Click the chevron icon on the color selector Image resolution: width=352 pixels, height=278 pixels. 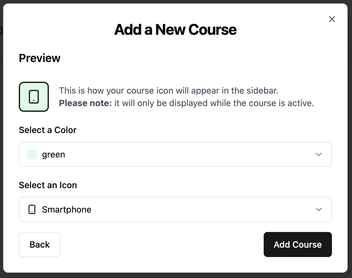(x=319, y=154)
